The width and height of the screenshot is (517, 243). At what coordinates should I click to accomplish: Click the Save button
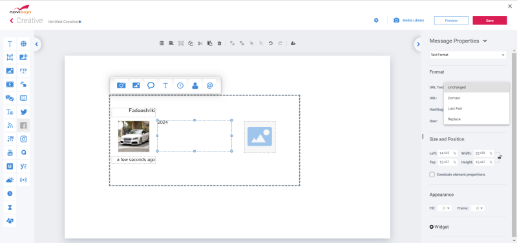[x=490, y=21]
